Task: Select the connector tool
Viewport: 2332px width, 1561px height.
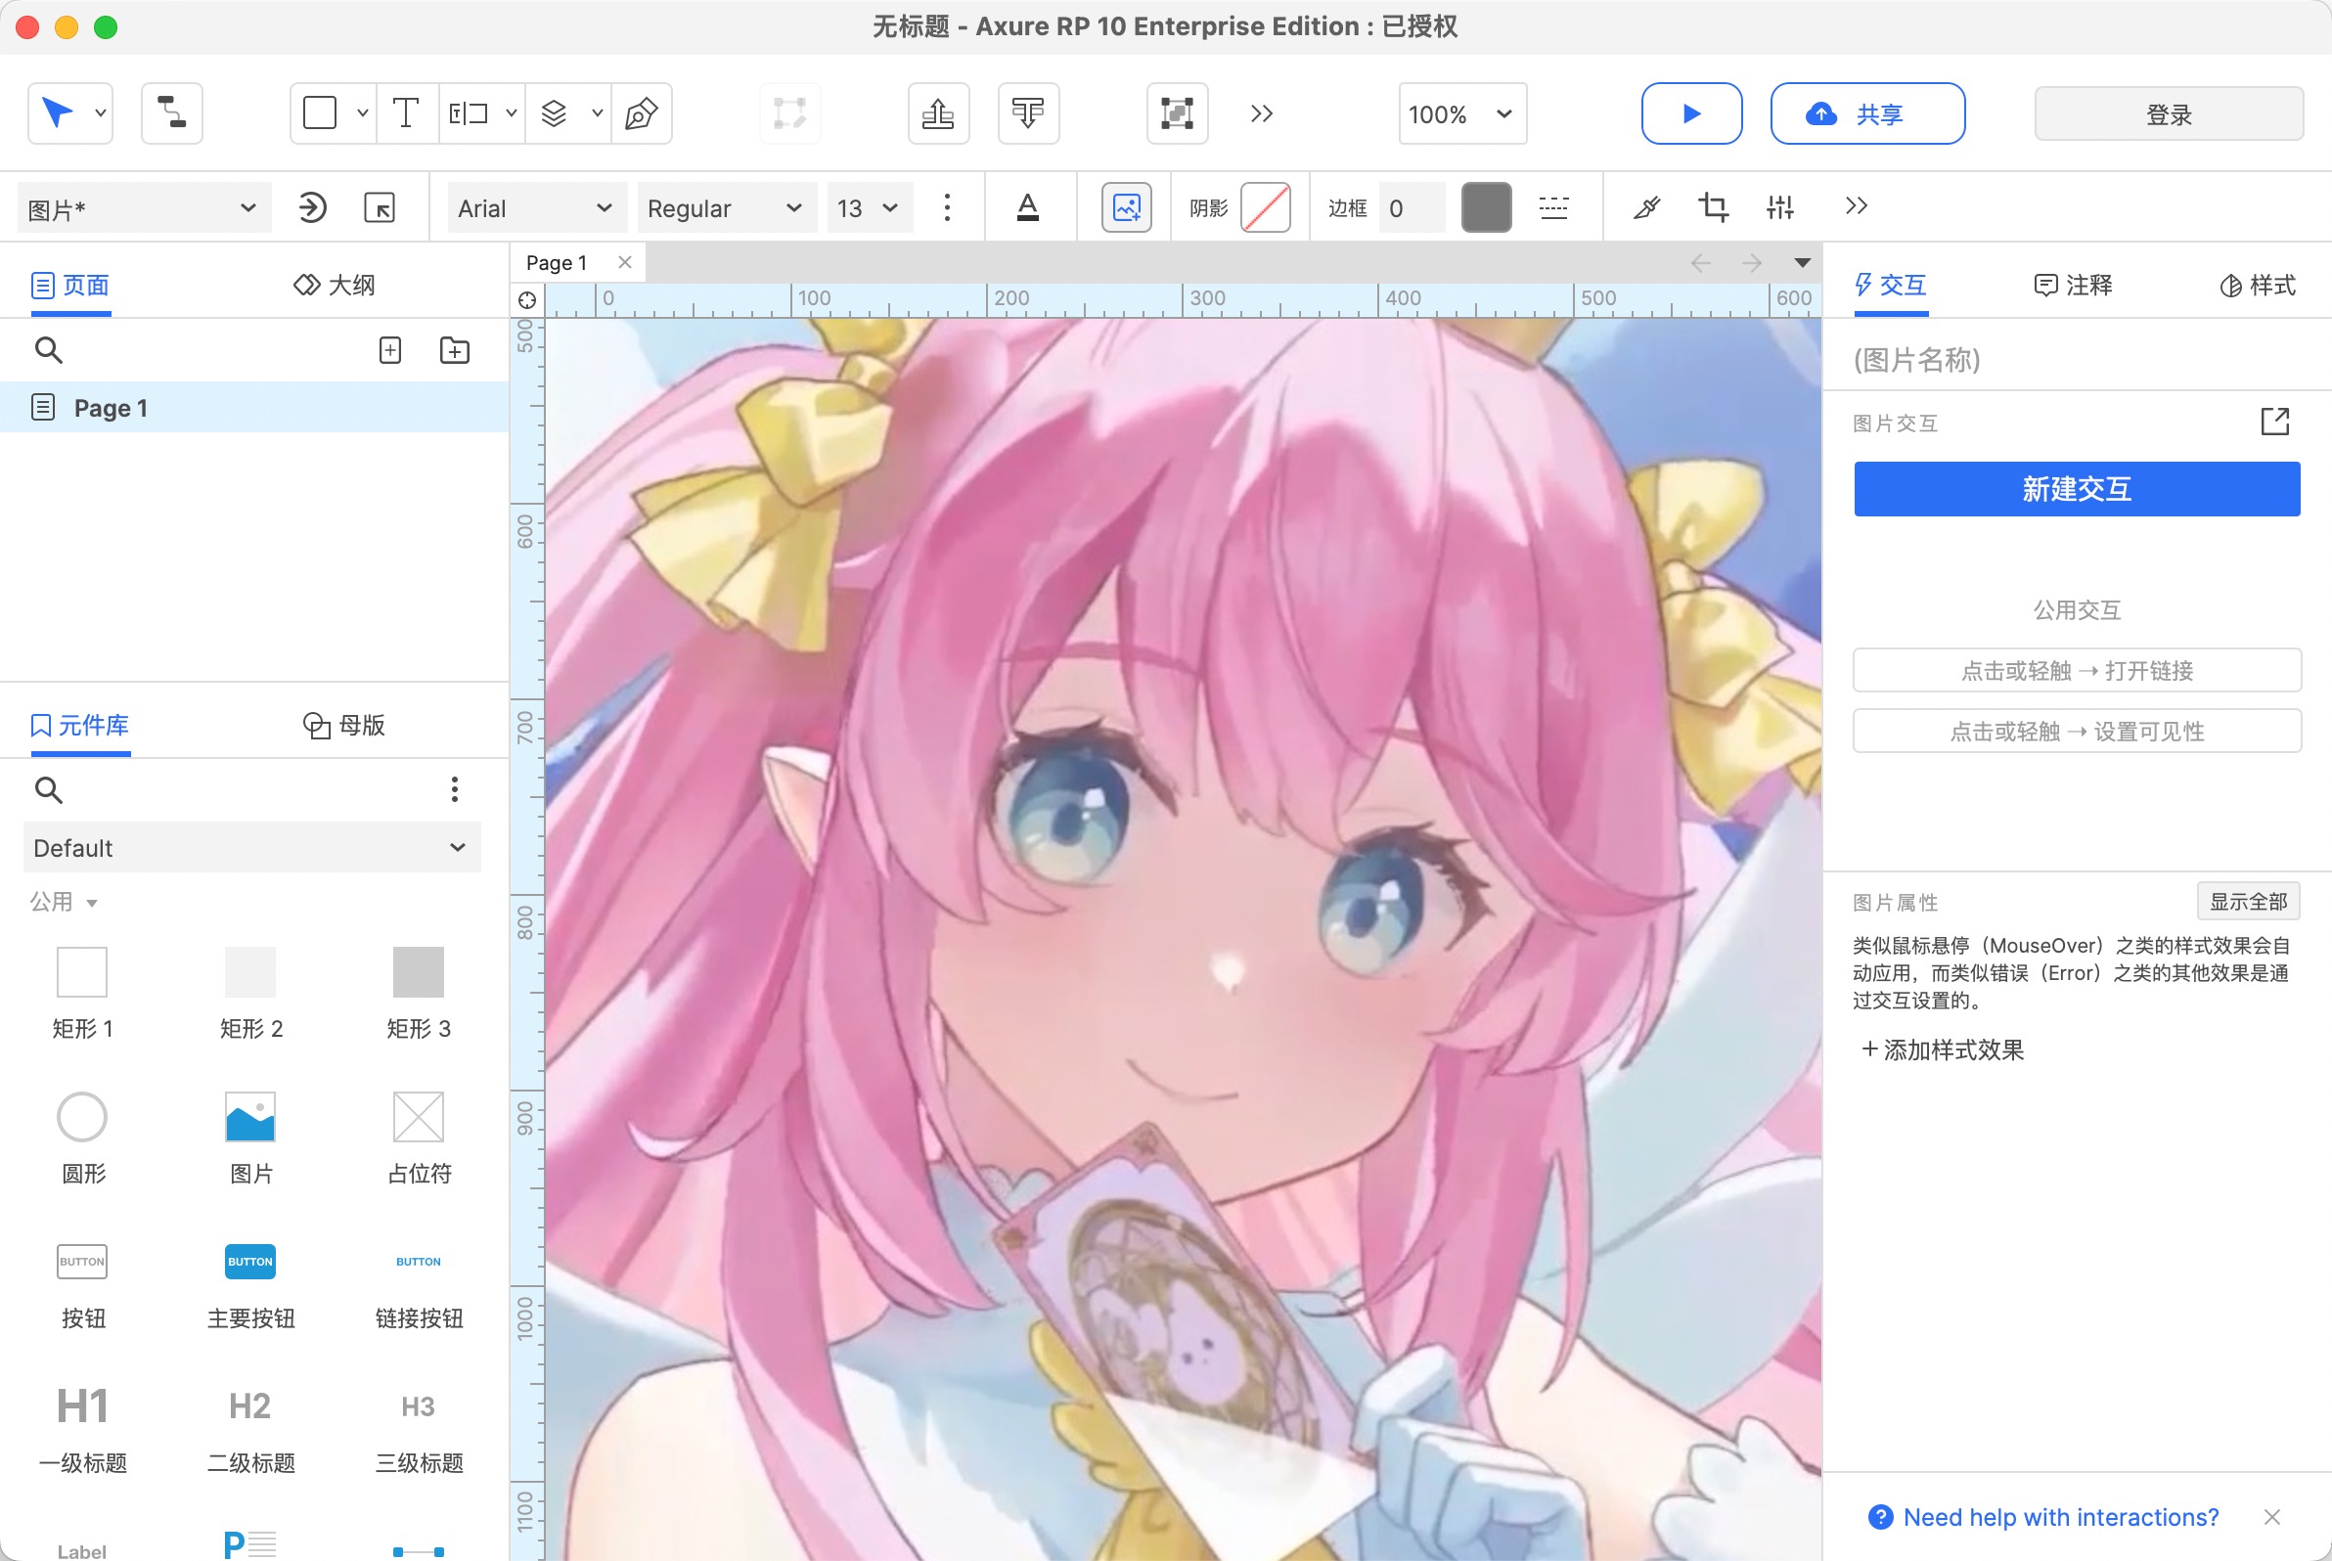Action: (x=172, y=113)
